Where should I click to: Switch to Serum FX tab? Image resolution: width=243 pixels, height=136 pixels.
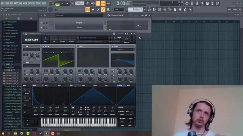click(x=54, y=40)
